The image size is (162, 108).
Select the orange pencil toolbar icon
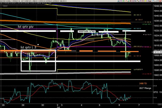pyautogui.click(x=126, y=1)
